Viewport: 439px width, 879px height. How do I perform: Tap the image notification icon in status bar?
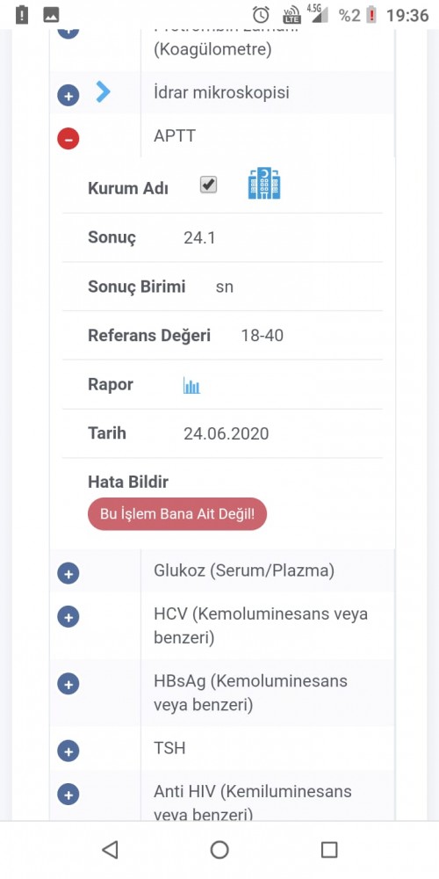click(x=51, y=15)
